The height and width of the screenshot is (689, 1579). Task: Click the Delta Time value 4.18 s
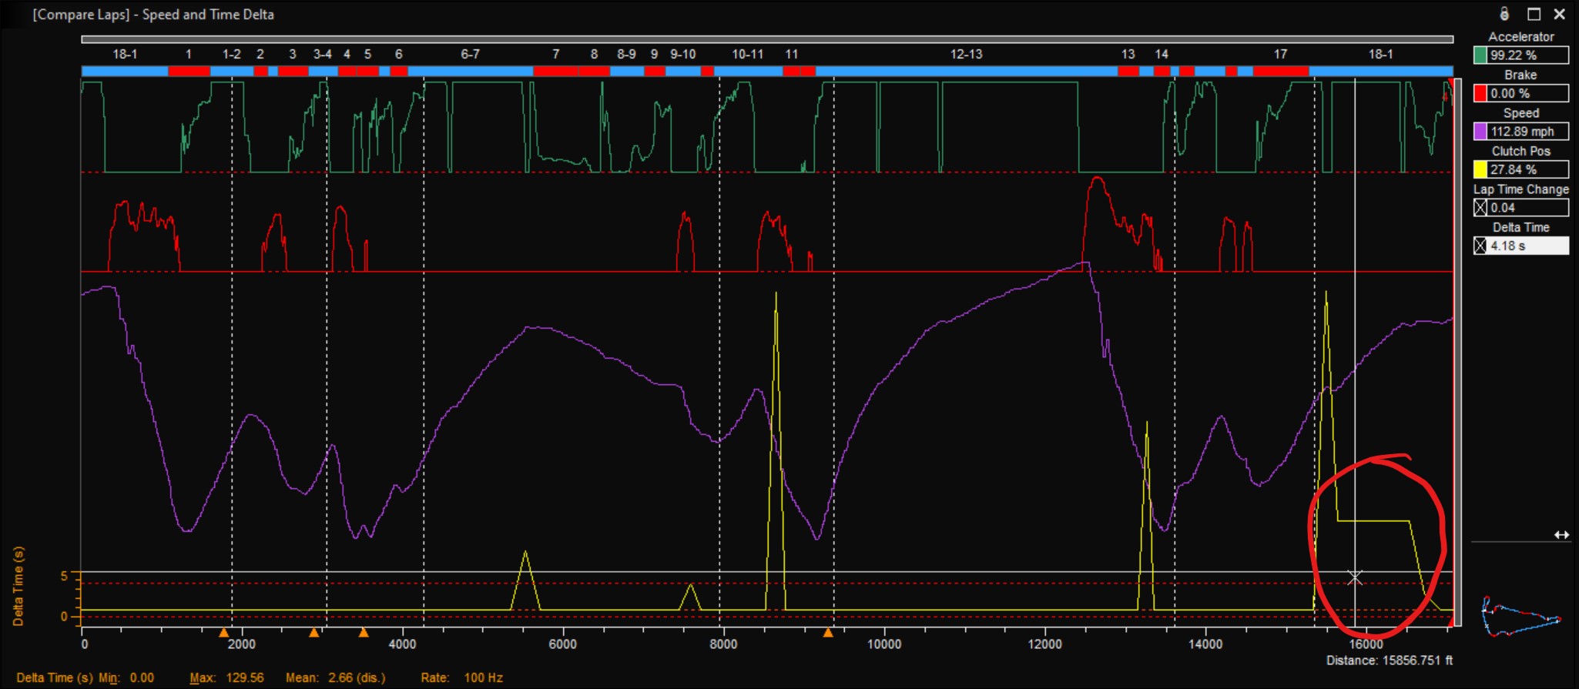coord(1527,246)
